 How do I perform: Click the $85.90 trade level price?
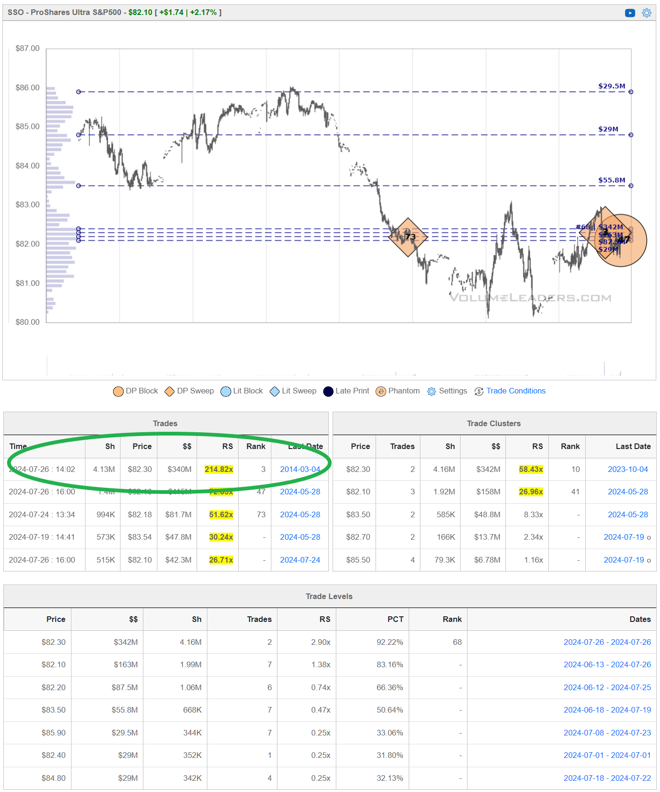pyautogui.click(x=54, y=733)
